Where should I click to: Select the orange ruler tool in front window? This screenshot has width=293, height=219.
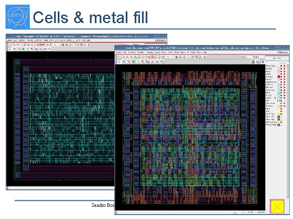129,62
